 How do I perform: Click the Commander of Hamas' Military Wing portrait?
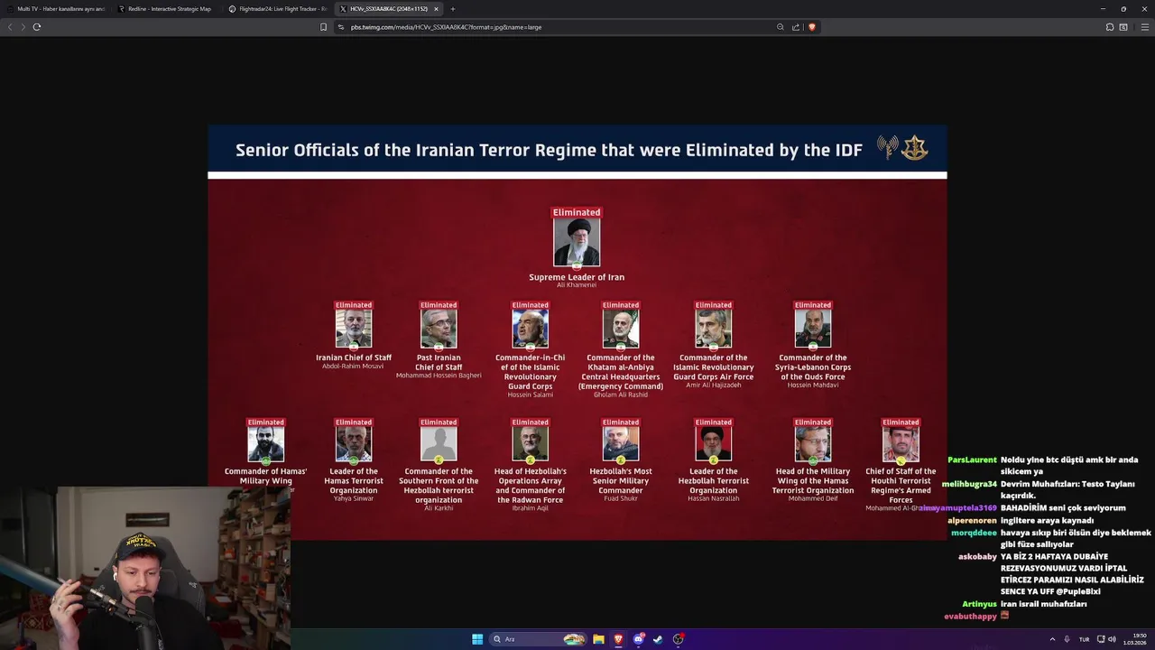click(x=266, y=444)
